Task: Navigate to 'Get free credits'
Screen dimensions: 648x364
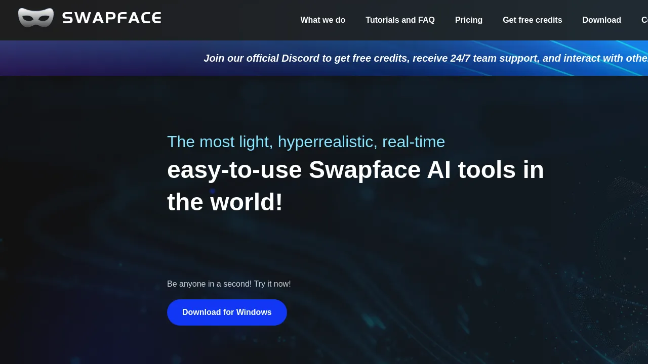Action: coord(532,20)
